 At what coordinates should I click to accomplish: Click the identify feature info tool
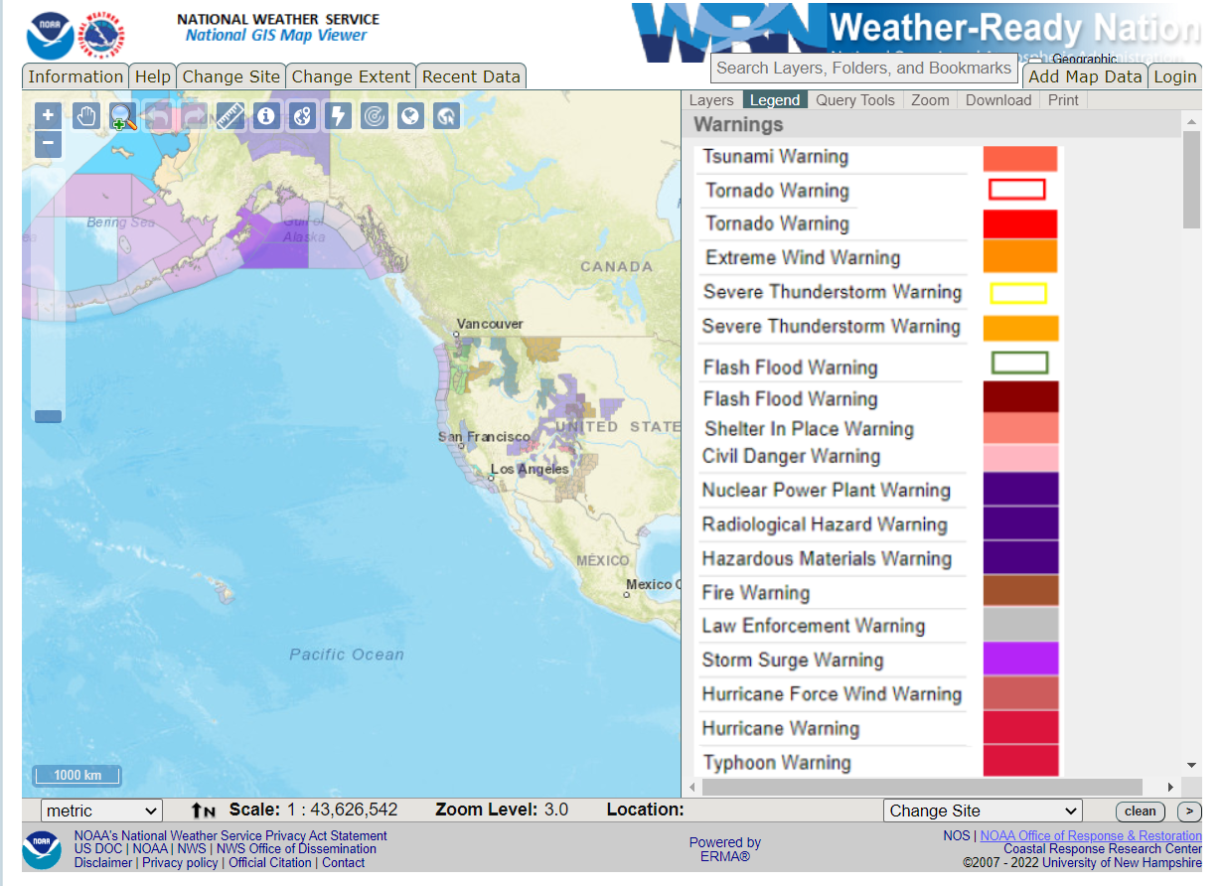[x=266, y=116]
